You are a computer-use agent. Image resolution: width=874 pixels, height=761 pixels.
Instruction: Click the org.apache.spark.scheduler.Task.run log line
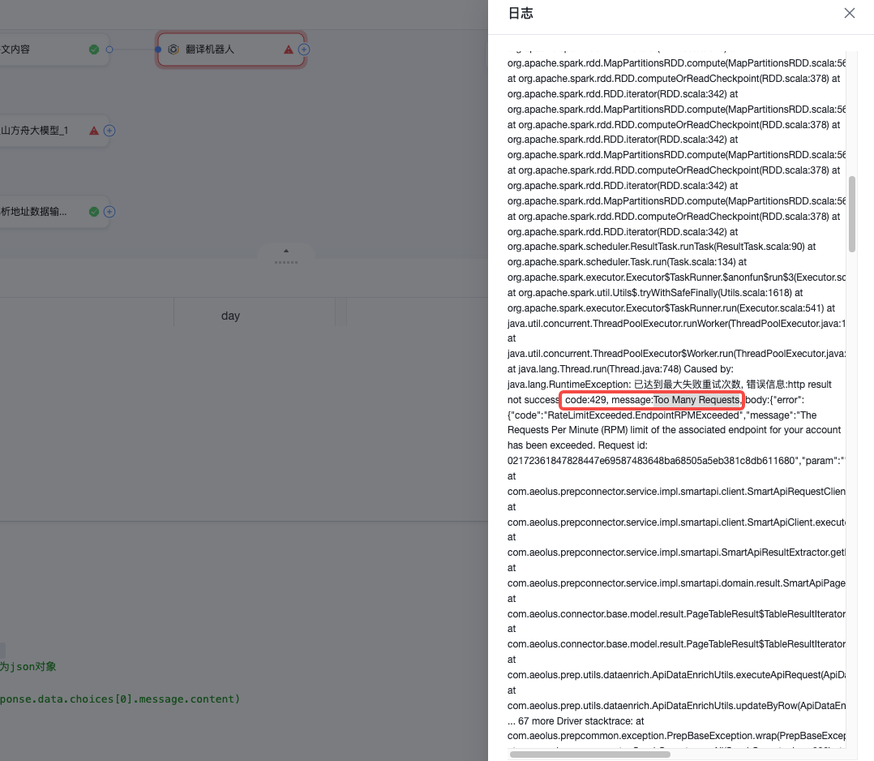[x=627, y=262]
